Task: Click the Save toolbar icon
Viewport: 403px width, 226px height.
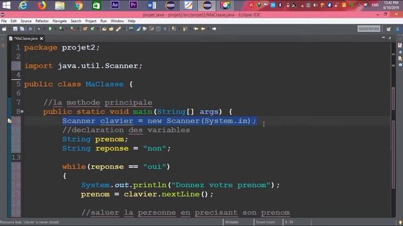Action: [x=15, y=29]
